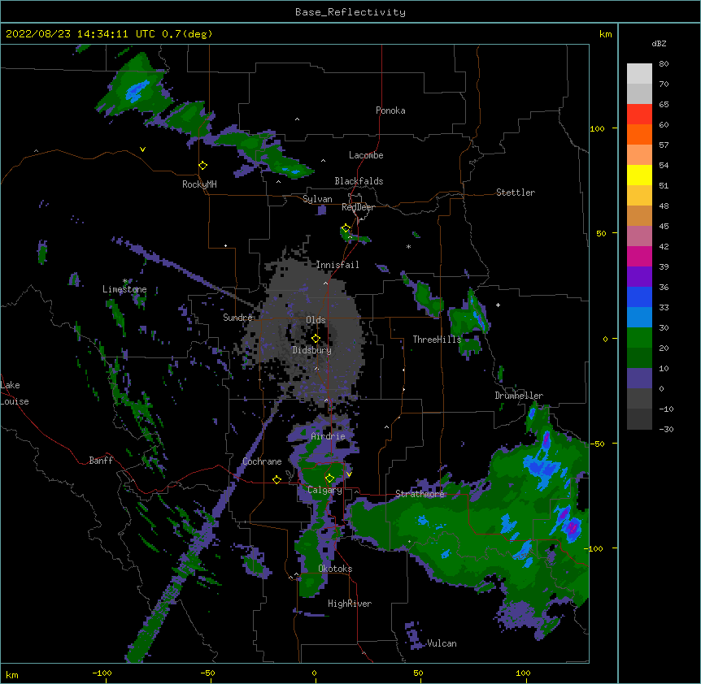This screenshot has width=701, height=684.
Task: Click the Airdrie label
Action: [329, 436]
